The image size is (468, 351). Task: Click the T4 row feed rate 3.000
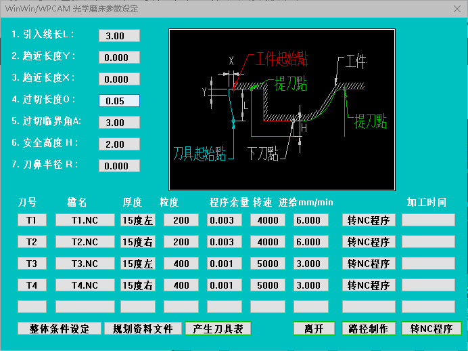[311, 285]
